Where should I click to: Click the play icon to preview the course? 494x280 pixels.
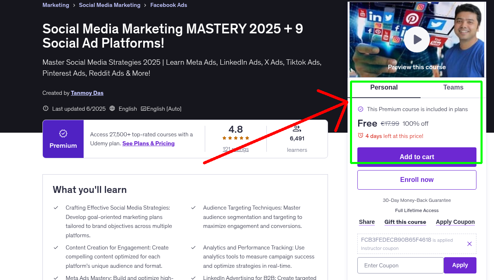tap(416, 39)
